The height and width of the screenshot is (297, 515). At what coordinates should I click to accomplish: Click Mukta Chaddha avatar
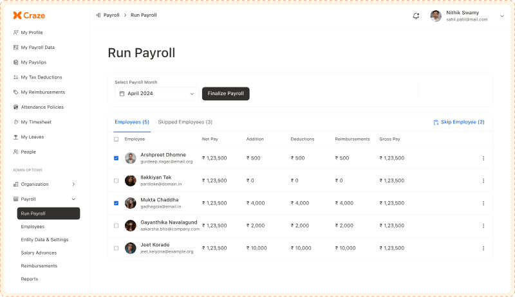click(x=131, y=203)
